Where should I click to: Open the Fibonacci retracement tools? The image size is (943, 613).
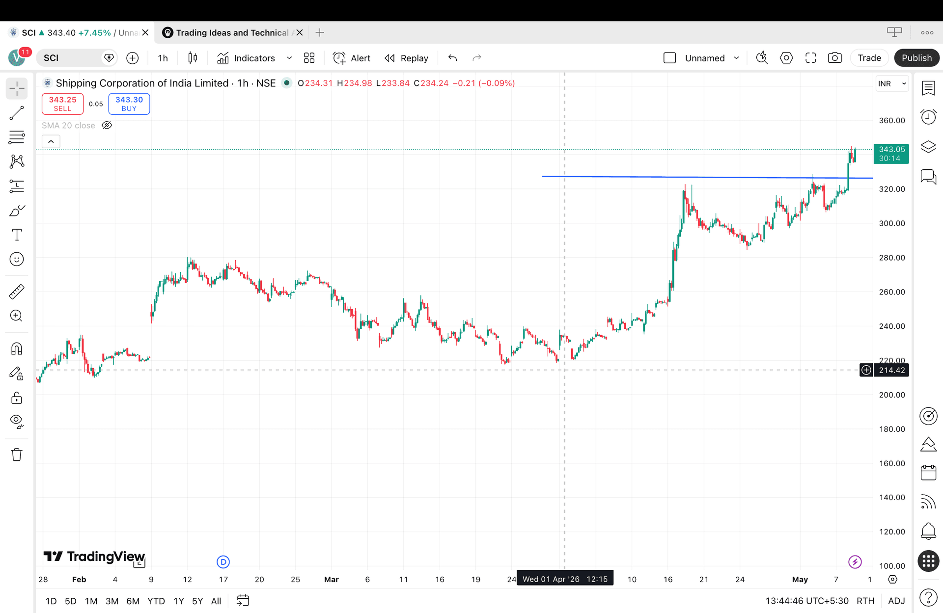tap(17, 137)
